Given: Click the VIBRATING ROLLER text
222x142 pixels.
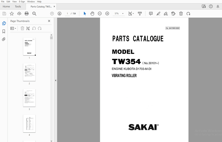Looking at the screenshot, I should [x=124, y=75].
